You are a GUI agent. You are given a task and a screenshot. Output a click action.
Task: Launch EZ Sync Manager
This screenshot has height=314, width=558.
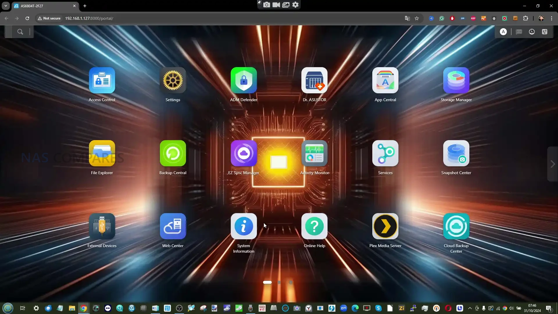(x=244, y=154)
